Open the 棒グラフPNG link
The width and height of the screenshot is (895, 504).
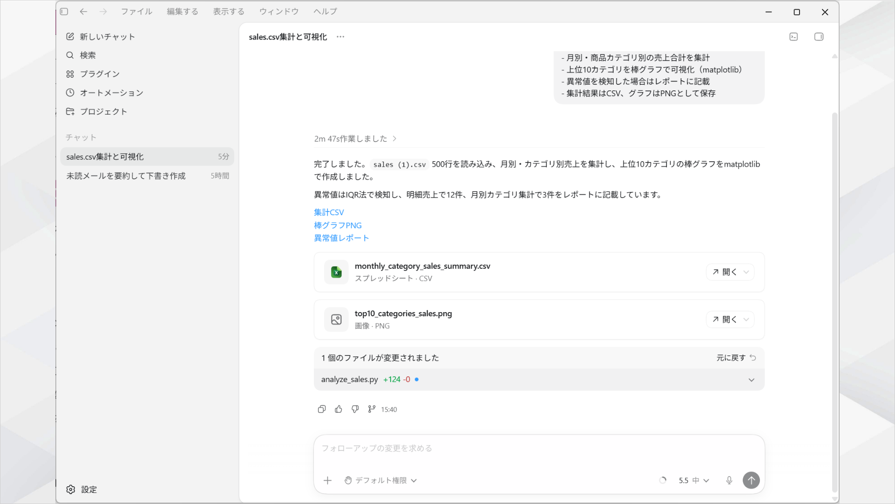[x=338, y=225]
